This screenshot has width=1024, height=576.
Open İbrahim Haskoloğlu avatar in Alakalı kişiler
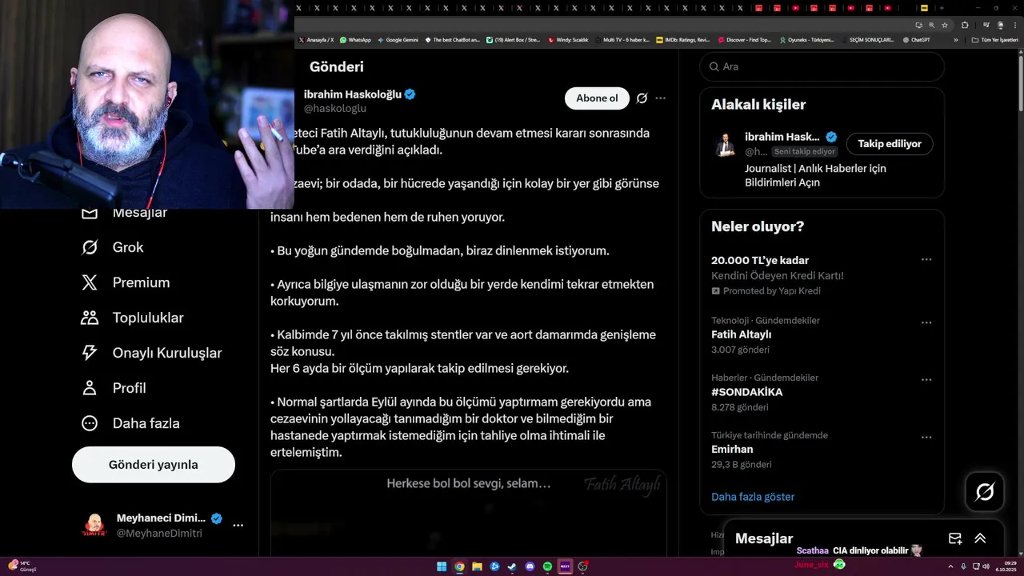pyautogui.click(x=726, y=144)
